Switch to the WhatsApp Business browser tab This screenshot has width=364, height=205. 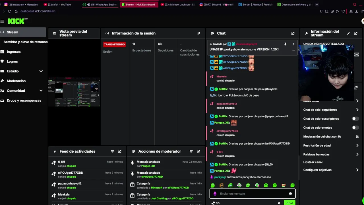pyautogui.click(x=100, y=5)
